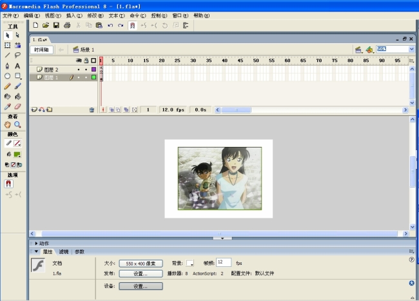Toggle outline square of 图层 2
This screenshot has height=301, width=419.
click(x=94, y=70)
